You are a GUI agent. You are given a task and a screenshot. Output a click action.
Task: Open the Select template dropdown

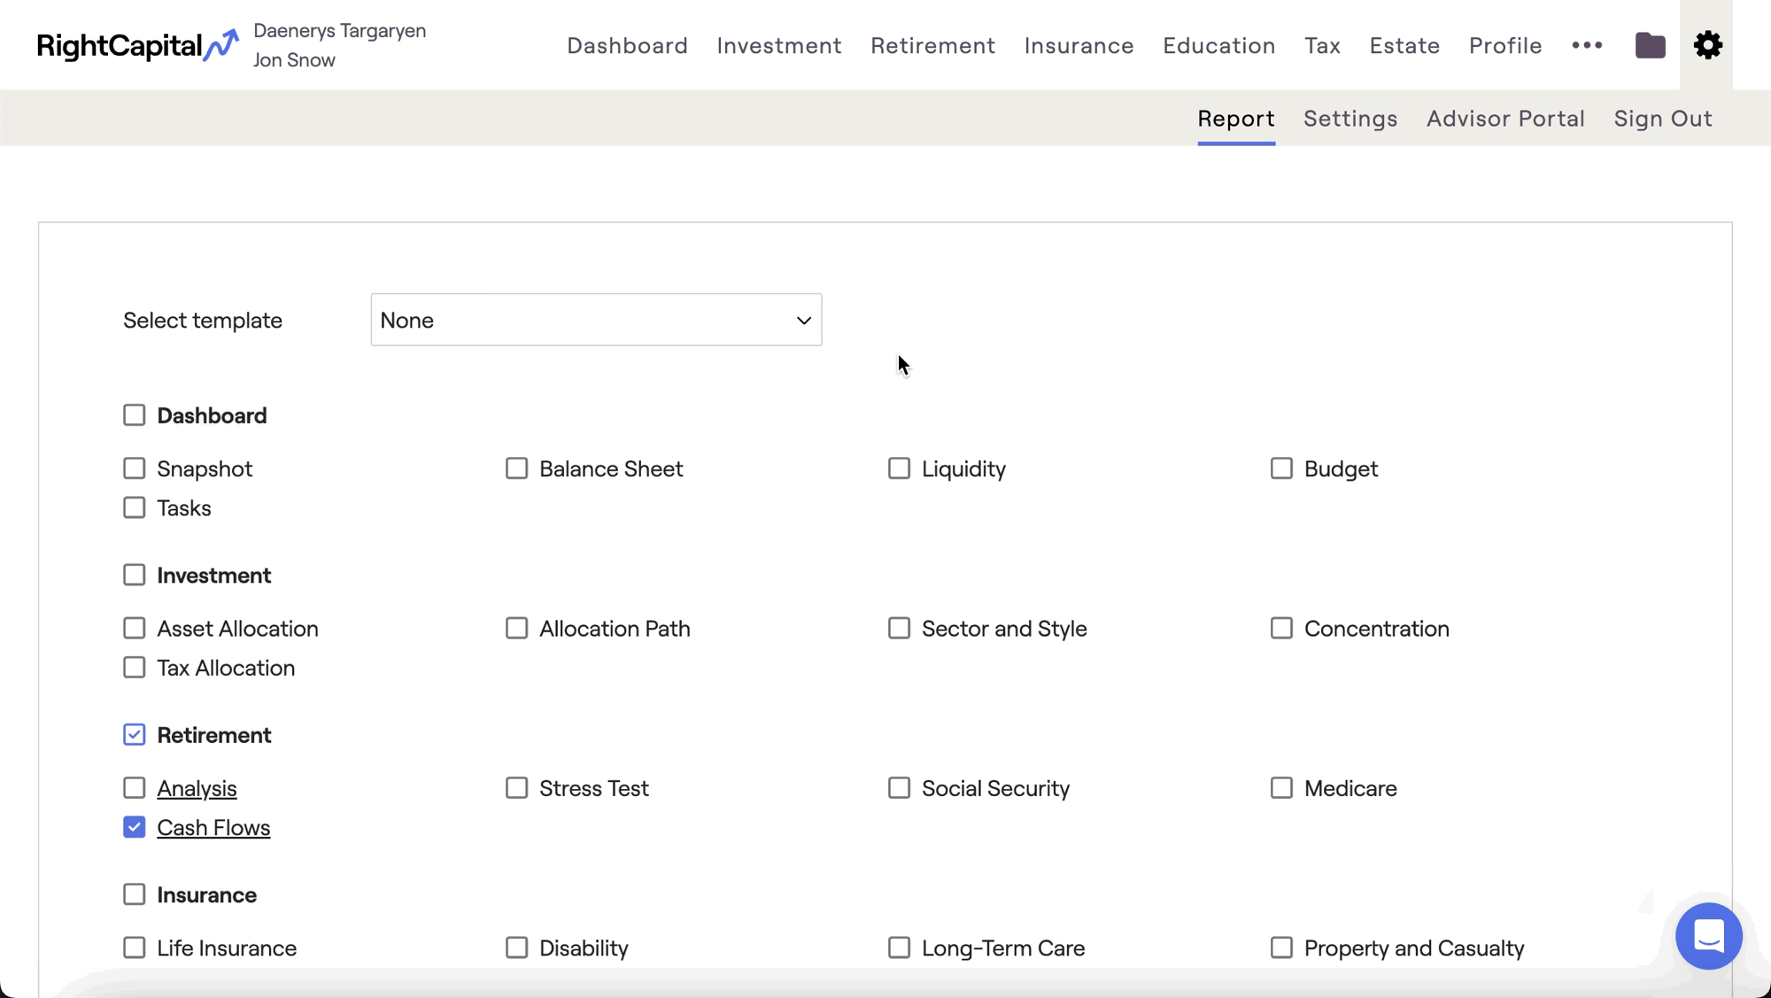point(595,320)
